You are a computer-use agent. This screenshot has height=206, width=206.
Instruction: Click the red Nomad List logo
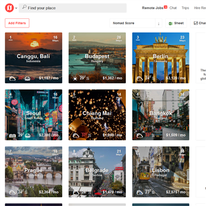click(9, 8)
